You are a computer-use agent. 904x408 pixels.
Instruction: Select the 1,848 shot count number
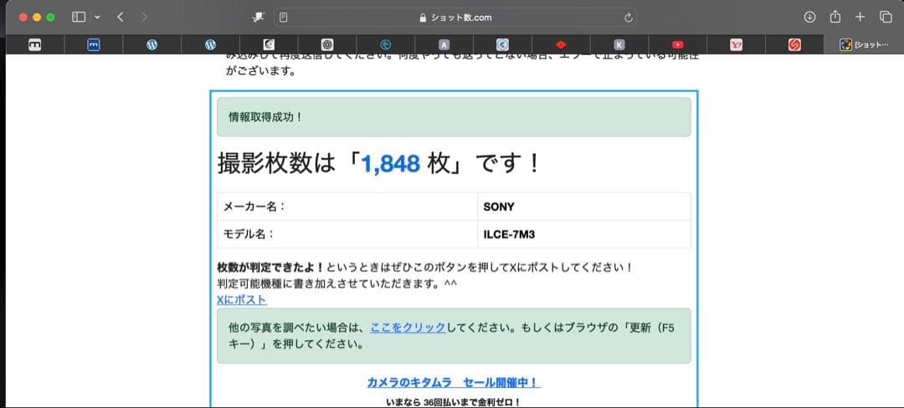(390, 165)
